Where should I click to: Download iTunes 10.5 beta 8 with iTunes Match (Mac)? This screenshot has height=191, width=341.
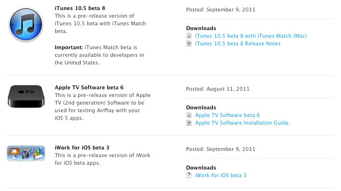pos(251,36)
